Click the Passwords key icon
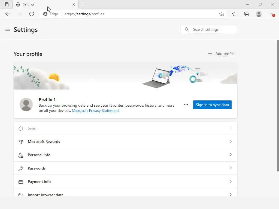The height and width of the screenshot is (209, 279). click(21, 168)
